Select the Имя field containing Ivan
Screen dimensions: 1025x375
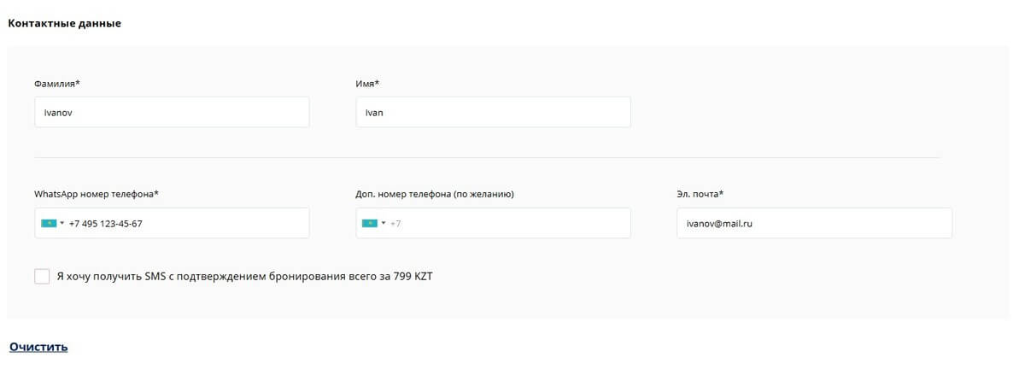point(493,112)
